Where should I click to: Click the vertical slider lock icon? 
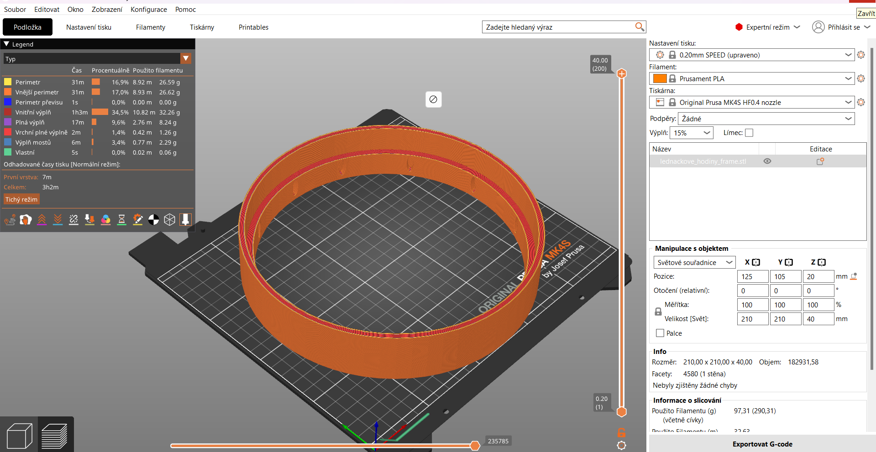click(x=621, y=432)
